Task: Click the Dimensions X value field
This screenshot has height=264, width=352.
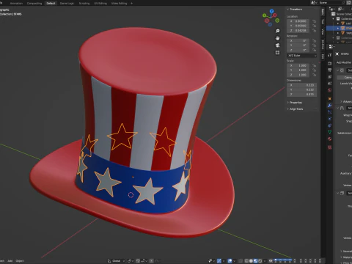Action: click(301, 85)
